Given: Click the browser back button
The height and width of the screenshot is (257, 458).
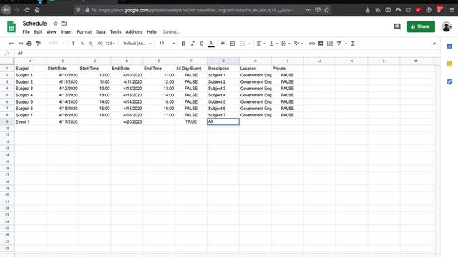Looking at the screenshot, I should (x=6, y=10).
